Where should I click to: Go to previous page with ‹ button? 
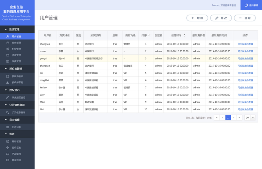222,118
